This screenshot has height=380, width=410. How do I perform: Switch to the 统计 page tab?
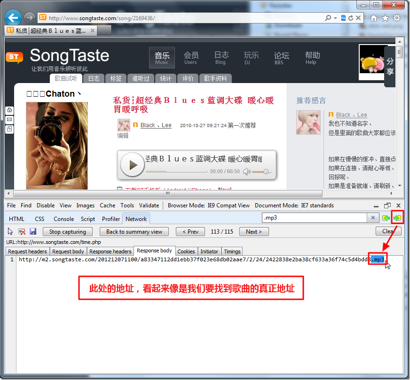[x=166, y=78]
